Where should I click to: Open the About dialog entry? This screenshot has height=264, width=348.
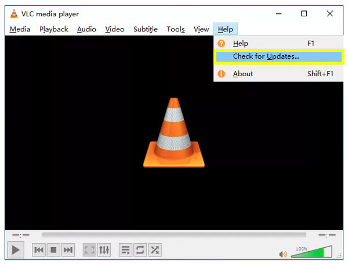click(278, 74)
